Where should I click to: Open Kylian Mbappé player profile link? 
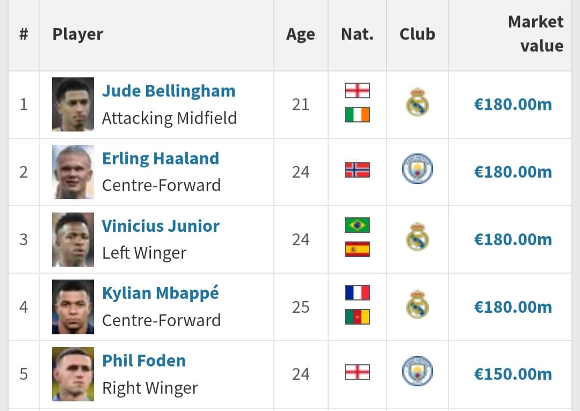pyautogui.click(x=161, y=293)
